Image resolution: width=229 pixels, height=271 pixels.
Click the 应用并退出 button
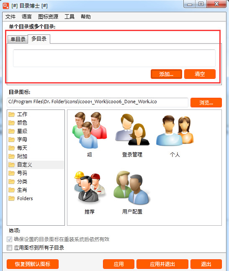[162, 264]
